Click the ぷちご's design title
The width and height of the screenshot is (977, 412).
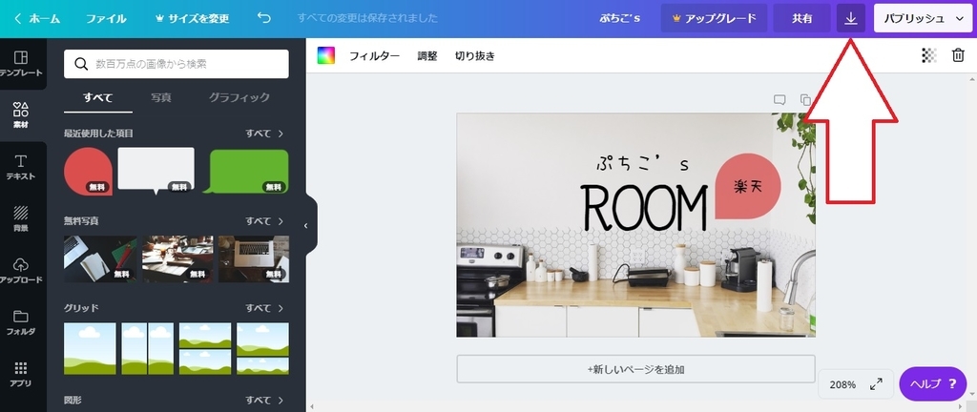[x=620, y=19]
